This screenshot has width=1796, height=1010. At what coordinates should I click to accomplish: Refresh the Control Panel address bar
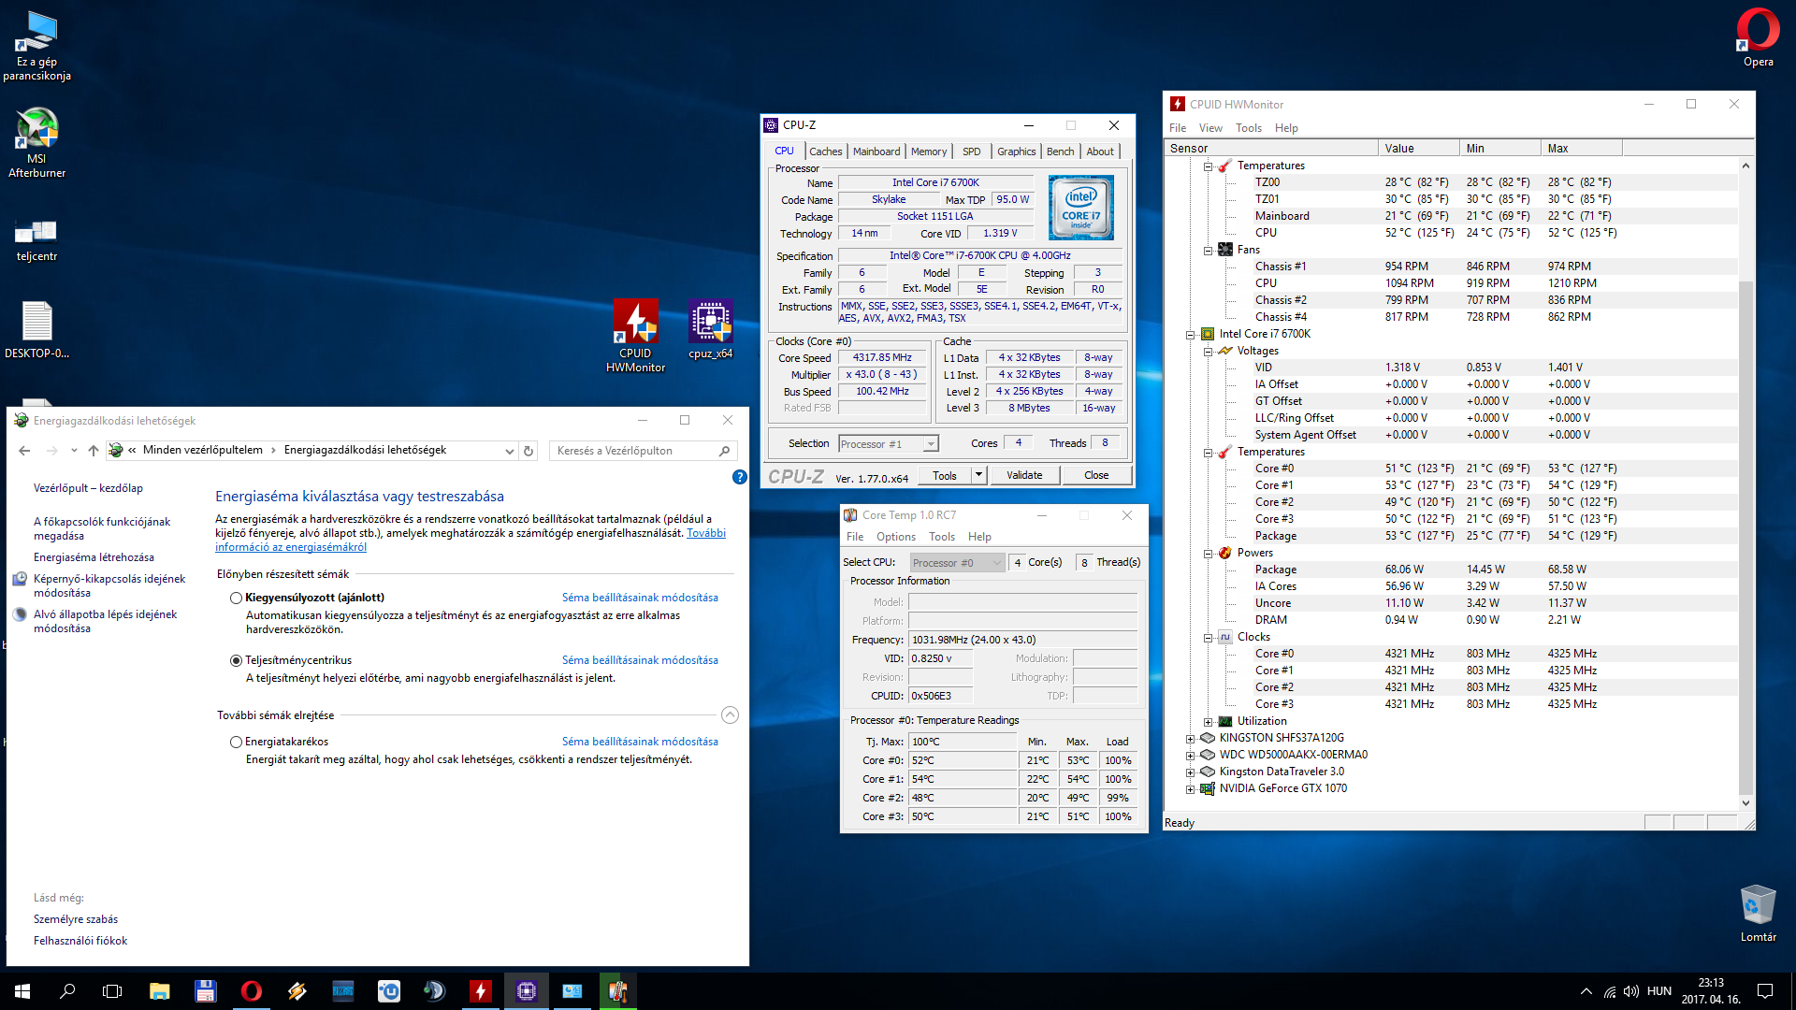[529, 451]
